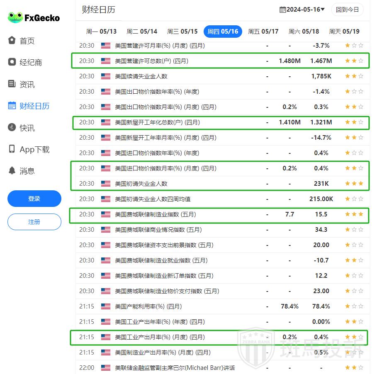Viewport: 372px width, 374px height.
Task: Select the 周五 05/17 tab
Action: [263, 32]
